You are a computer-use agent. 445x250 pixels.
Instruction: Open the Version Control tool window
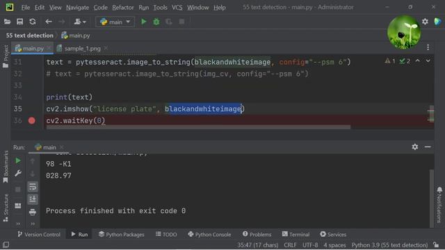(39, 235)
